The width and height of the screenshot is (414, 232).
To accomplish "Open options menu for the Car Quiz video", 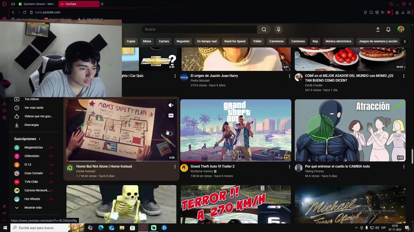I will coord(175,76).
